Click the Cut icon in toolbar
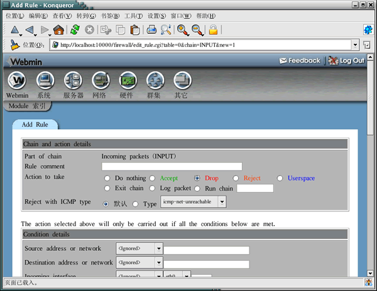377x291 pixels. click(106, 29)
